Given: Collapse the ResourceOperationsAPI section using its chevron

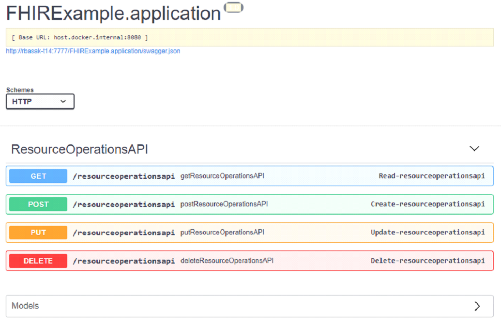Looking at the screenshot, I should (x=474, y=149).
